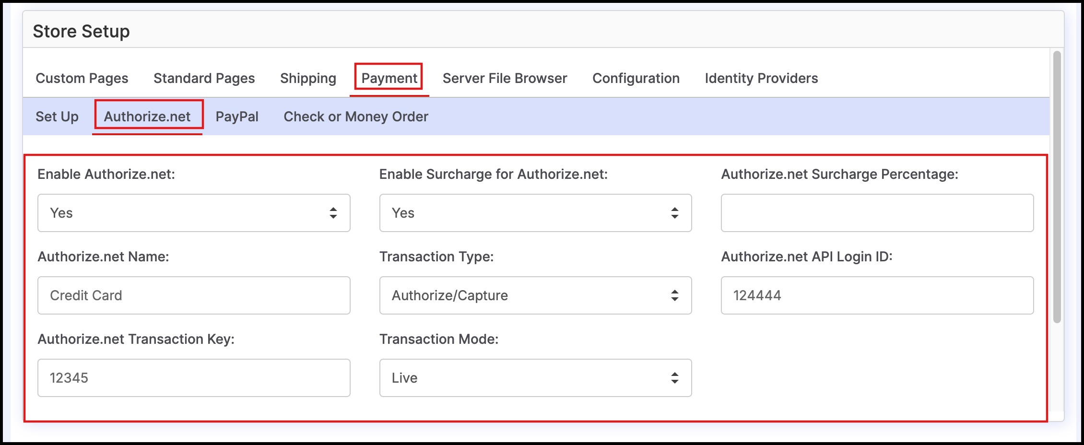
Task: Switch to Standard Pages tab
Action: pos(204,78)
